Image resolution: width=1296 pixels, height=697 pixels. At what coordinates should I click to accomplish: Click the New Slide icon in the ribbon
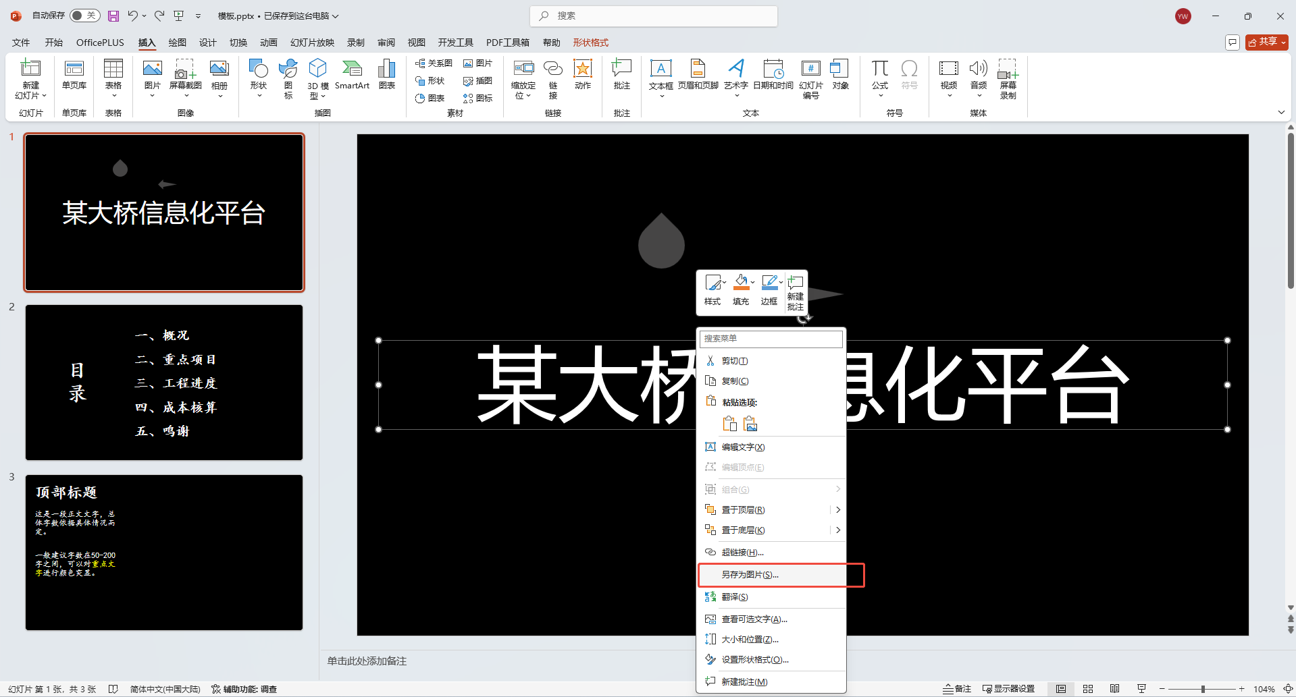(x=30, y=69)
